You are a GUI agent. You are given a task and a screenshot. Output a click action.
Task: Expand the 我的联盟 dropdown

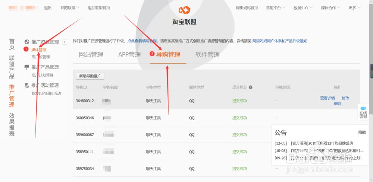pos(70,8)
